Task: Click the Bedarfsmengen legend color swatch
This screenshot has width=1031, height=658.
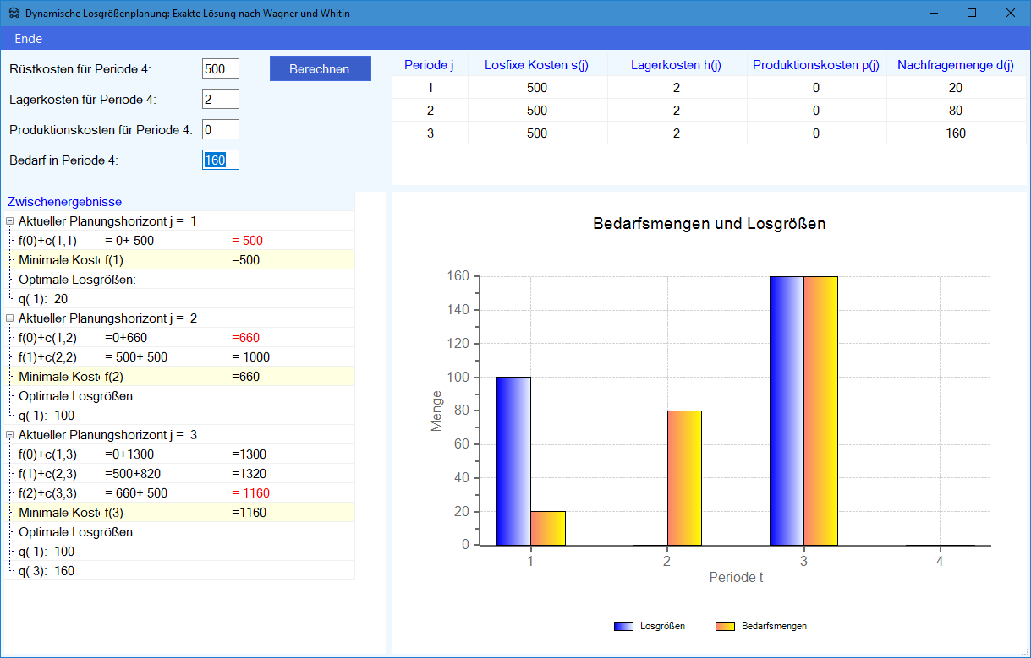Action: 725,627
